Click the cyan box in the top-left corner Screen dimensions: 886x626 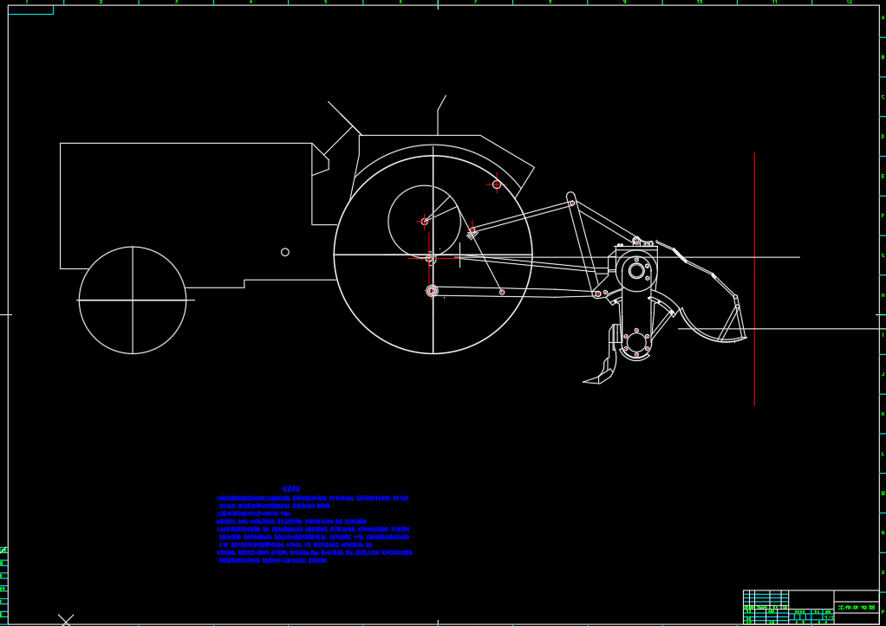(30, 10)
